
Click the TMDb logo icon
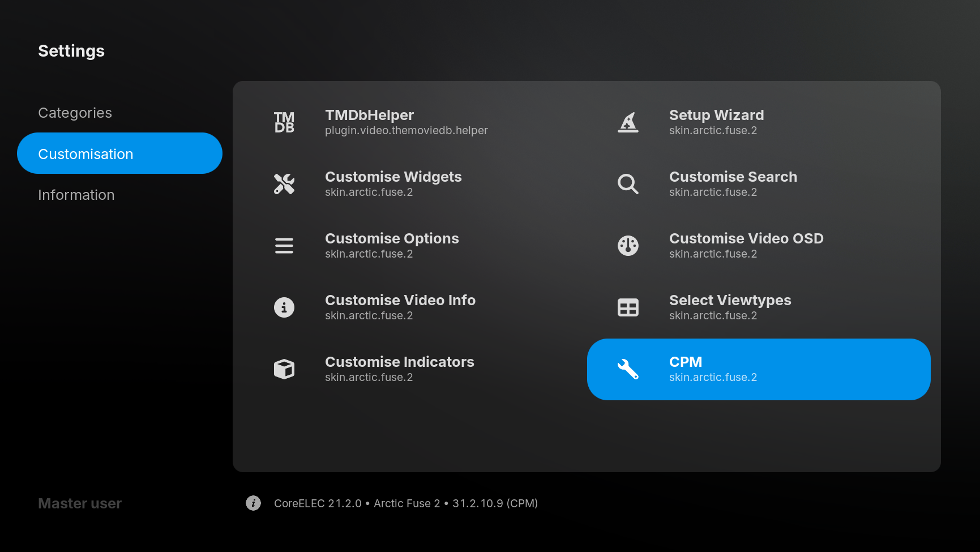pyautogui.click(x=284, y=122)
